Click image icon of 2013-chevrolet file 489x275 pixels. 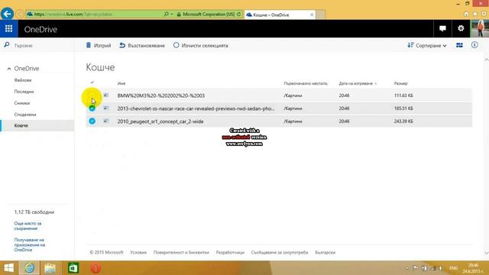coord(106,108)
